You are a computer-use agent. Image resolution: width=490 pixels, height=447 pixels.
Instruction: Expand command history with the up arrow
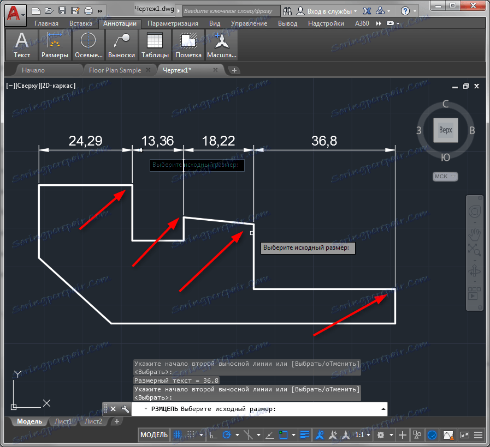point(383,409)
